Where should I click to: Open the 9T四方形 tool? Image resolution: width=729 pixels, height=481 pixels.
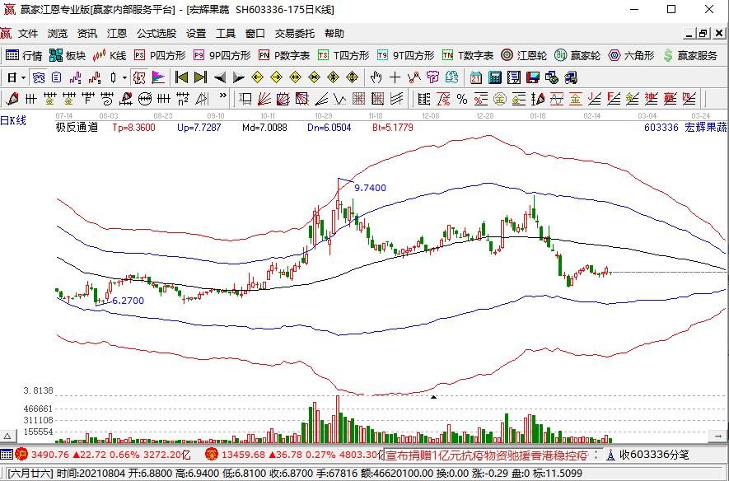tap(405, 56)
